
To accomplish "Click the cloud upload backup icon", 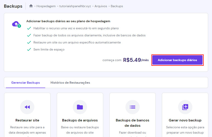I will (16, 24).
